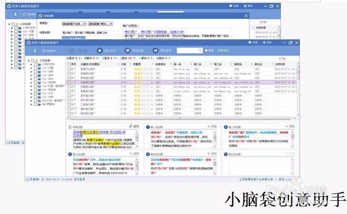Open the 菜单 menu in back window title bar
This screenshot has width=347, height=214.
[x=248, y=6]
